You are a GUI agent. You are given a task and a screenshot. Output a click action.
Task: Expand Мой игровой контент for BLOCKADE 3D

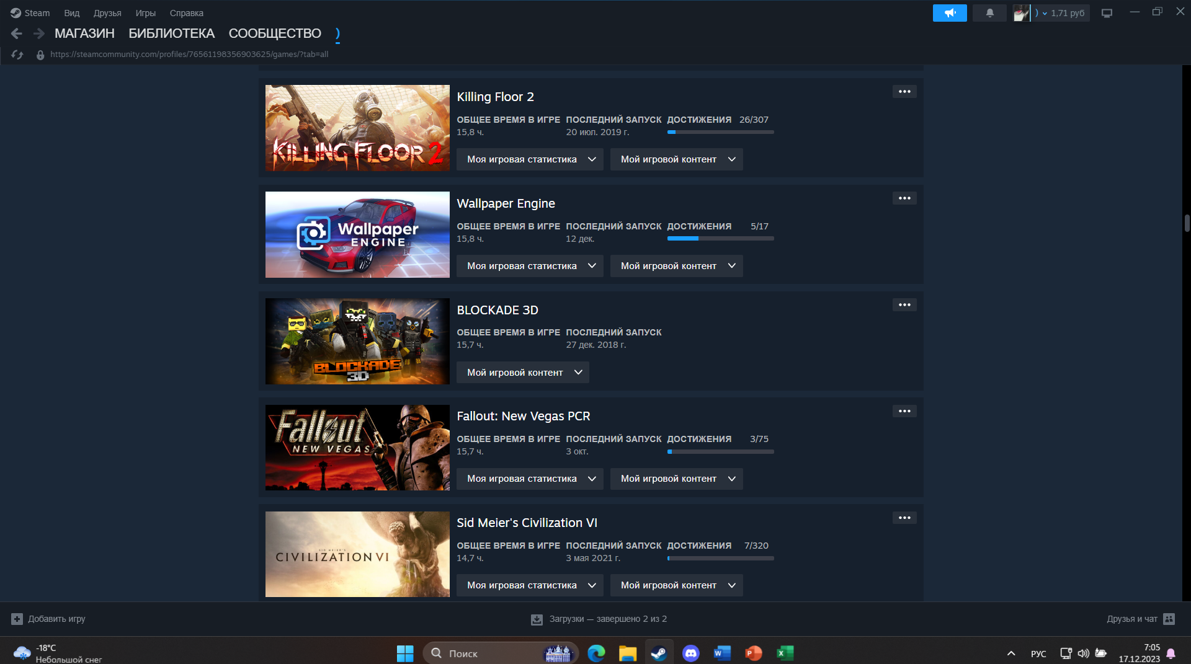point(523,373)
